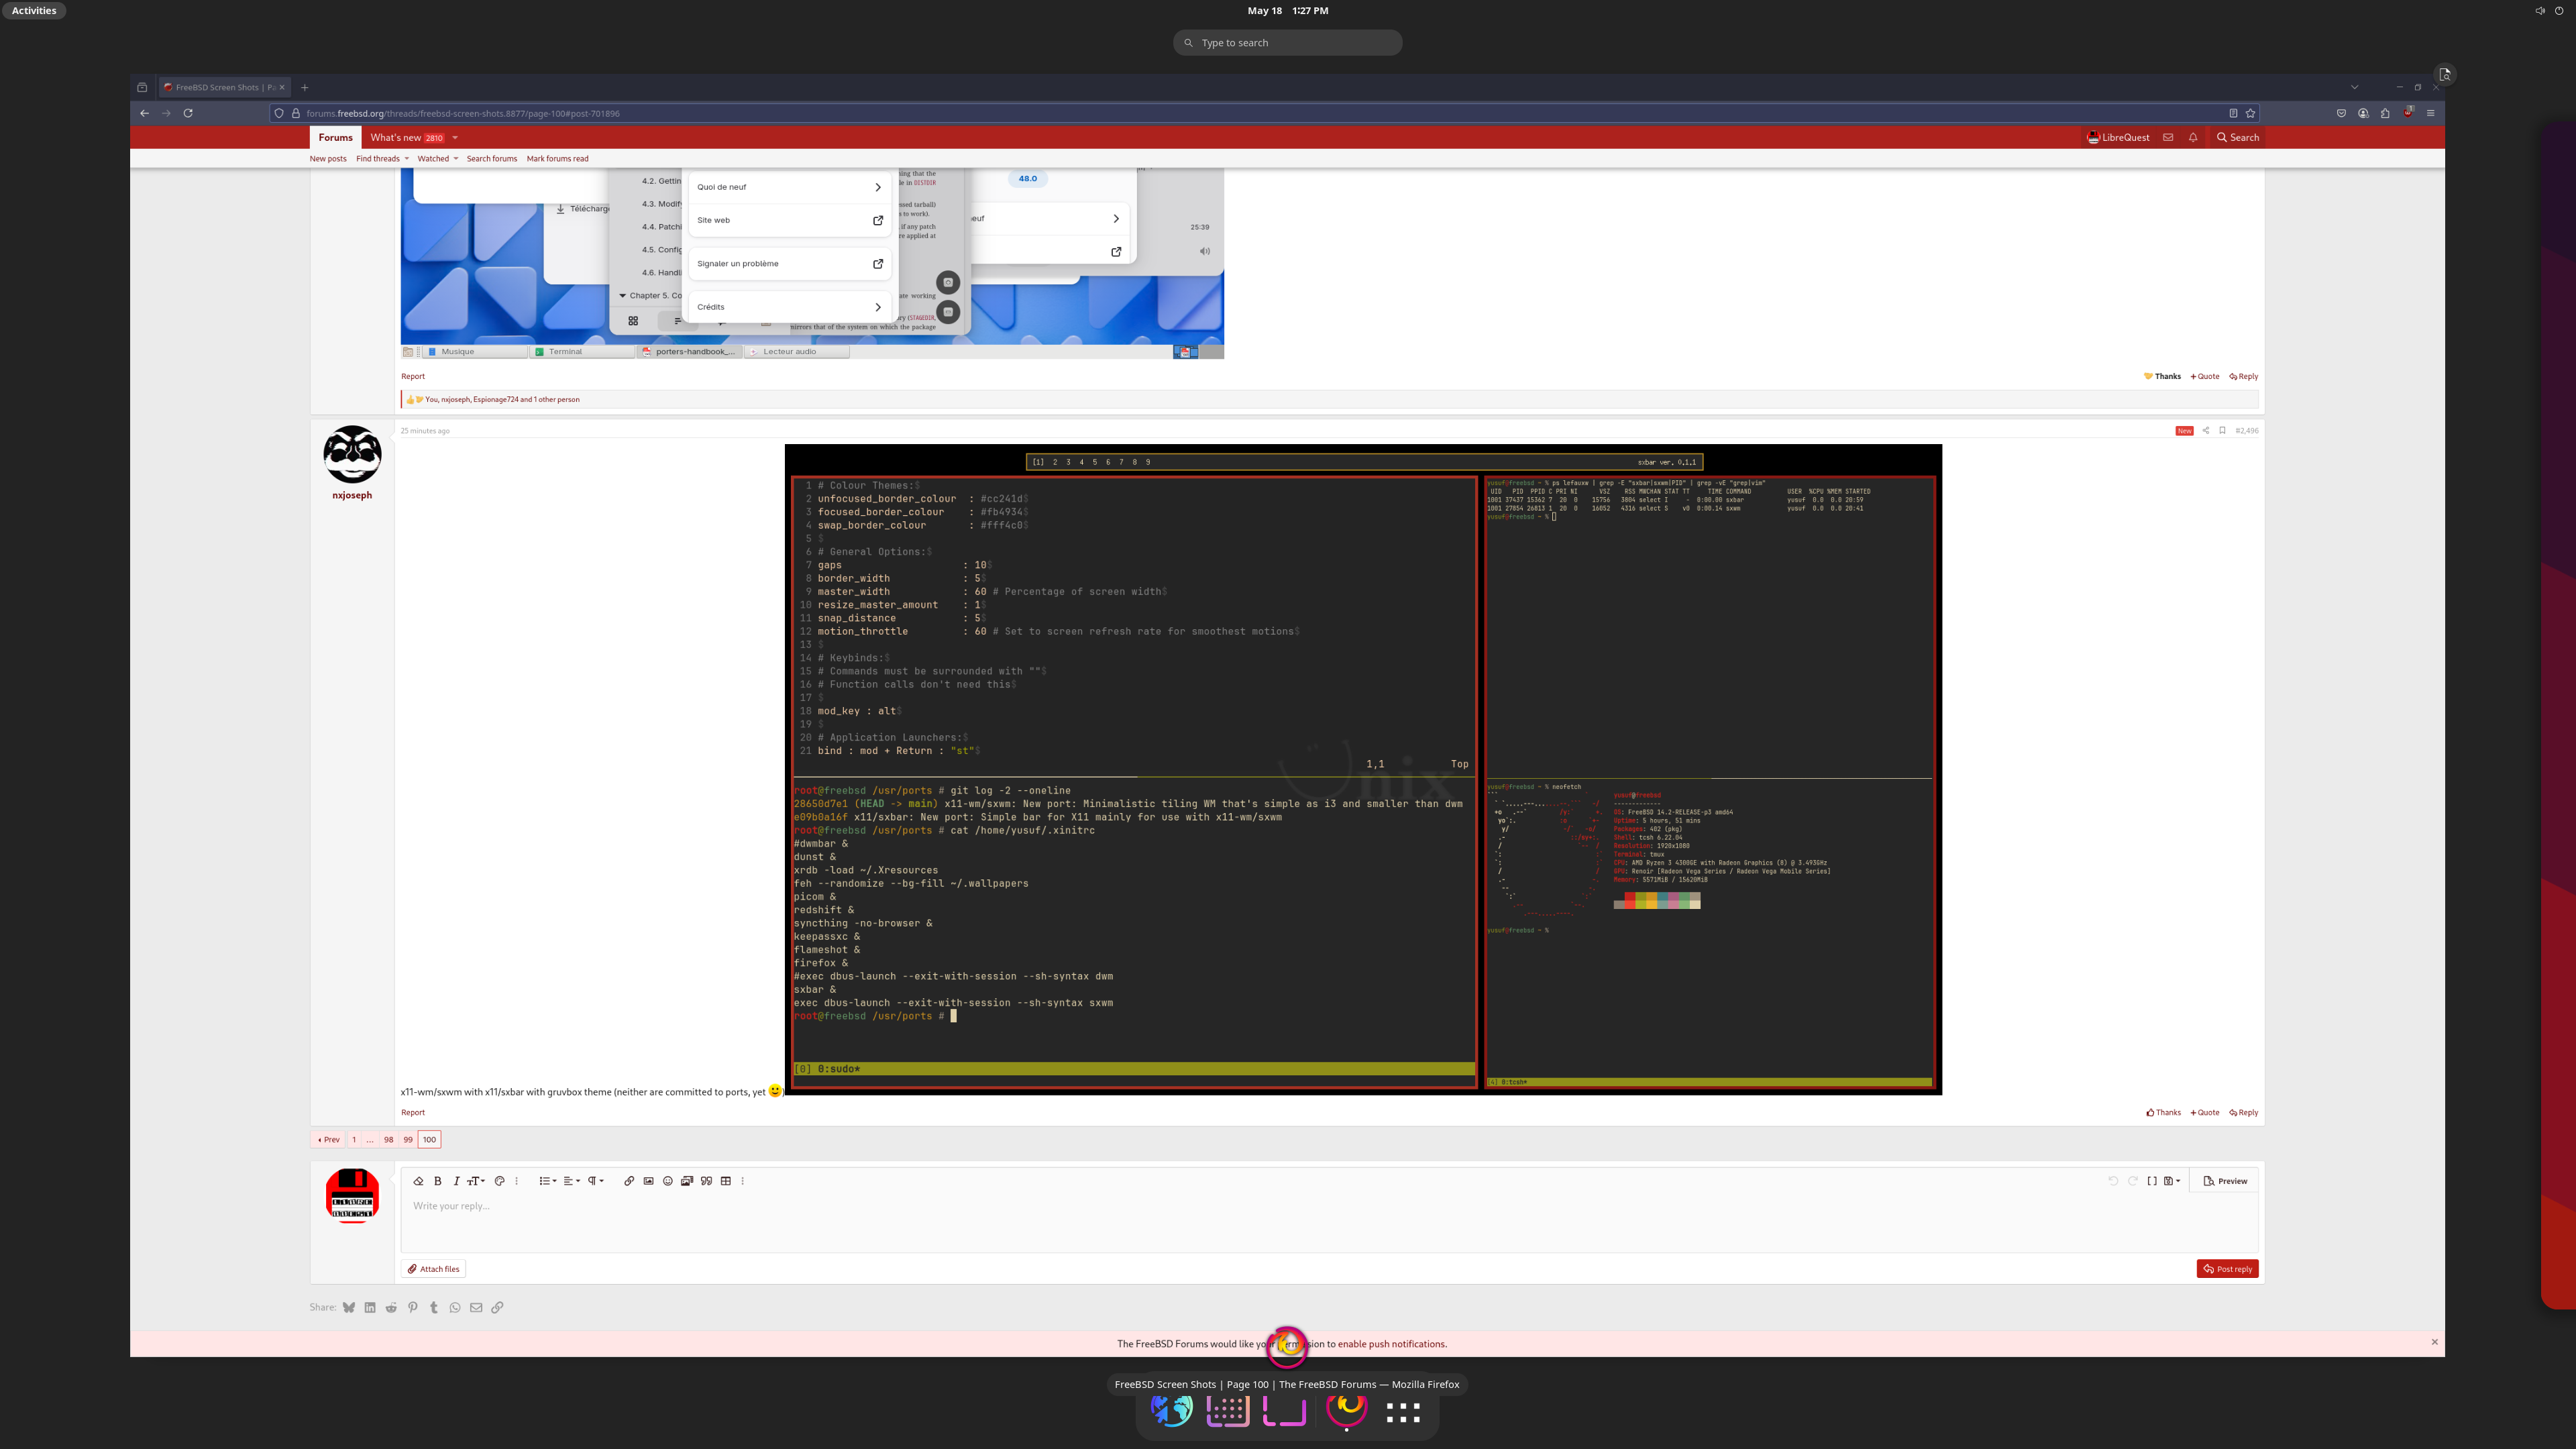Click enable push notifications link
The height and width of the screenshot is (1449, 2576).
pyautogui.click(x=1392, y=1344)
